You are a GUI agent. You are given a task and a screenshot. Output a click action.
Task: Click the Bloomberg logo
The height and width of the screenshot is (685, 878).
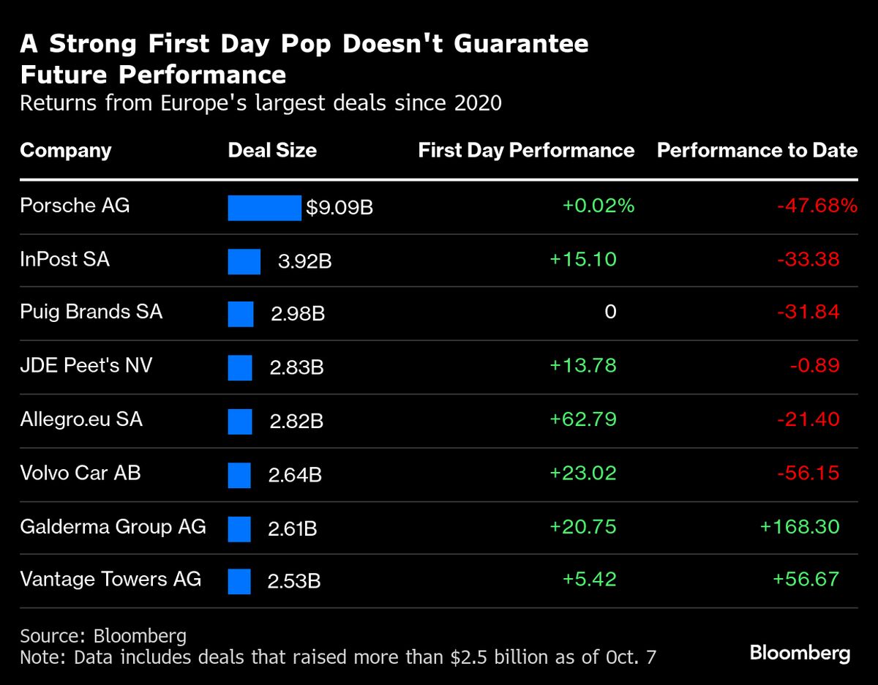(x=800, y=653)
